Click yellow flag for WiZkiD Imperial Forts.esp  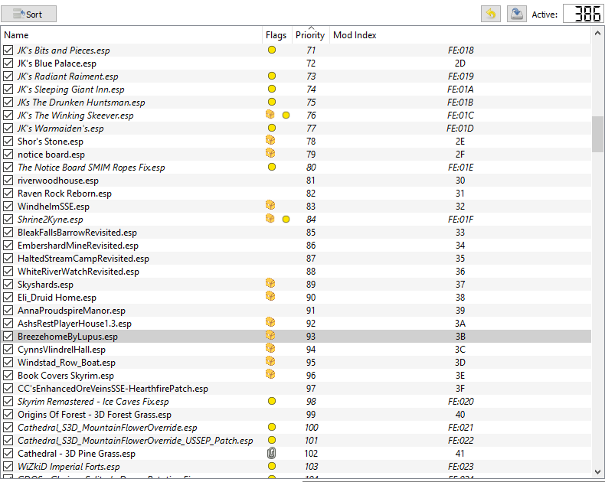pos(272,466)
